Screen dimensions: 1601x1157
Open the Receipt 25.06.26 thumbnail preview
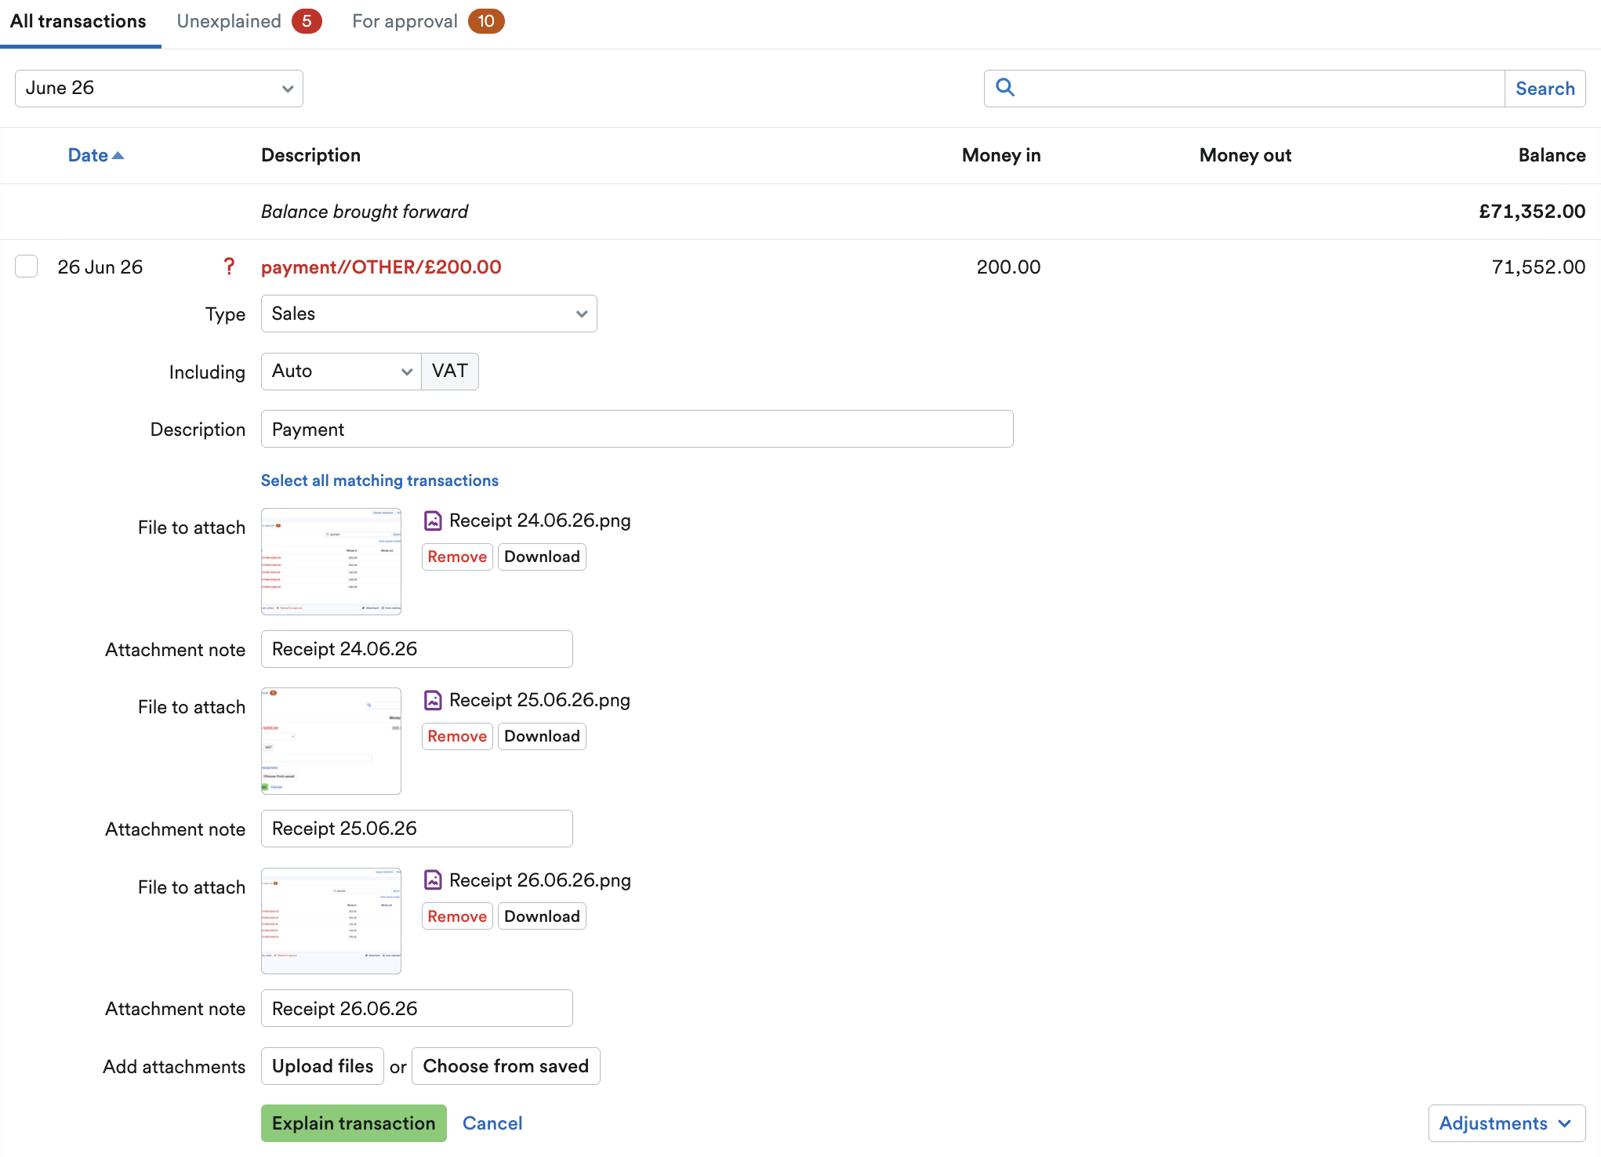click(331, 741)
